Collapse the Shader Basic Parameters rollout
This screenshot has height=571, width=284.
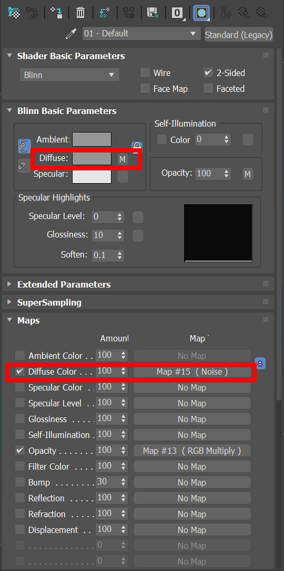9,56
